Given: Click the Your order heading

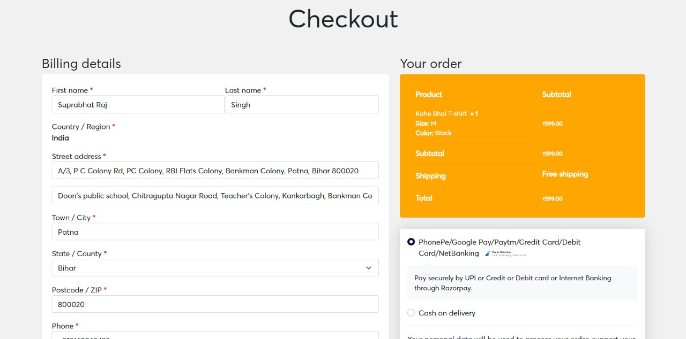Looking at the screenshot, I should coord(431,64).
